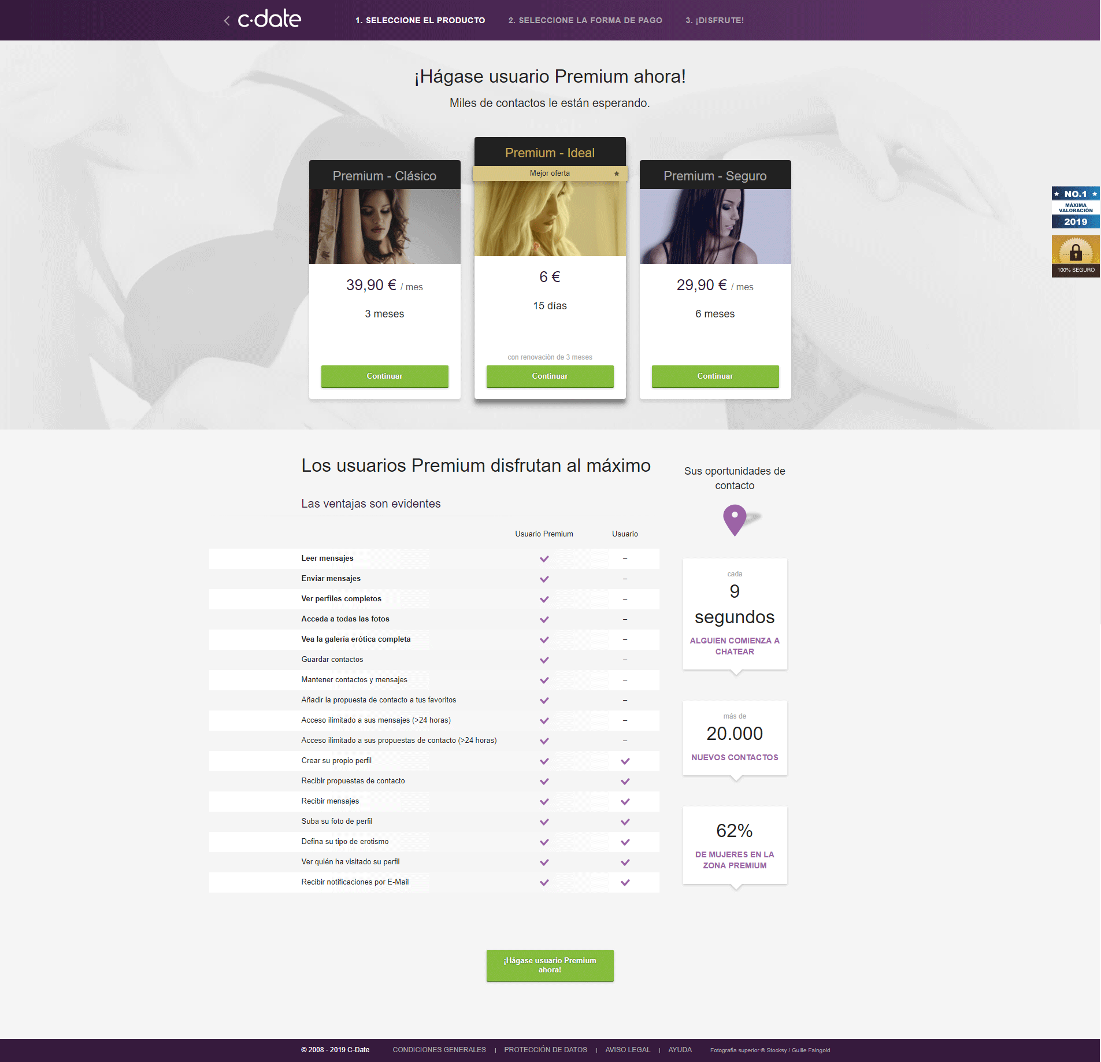Click the Premium checkmark for Guardar contactos
This screenshot has width=1101, height=1062.
pyautogui.click(x=544, y=660)
